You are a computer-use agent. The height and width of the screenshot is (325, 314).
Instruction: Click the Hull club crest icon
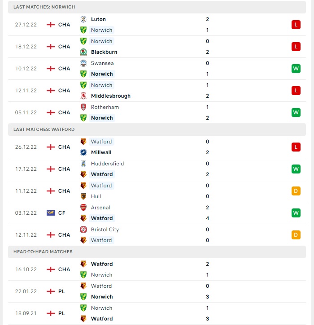tap(83, 196)
